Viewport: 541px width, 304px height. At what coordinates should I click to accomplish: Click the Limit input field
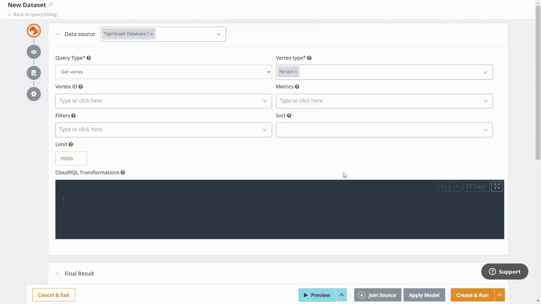(71, 158)
